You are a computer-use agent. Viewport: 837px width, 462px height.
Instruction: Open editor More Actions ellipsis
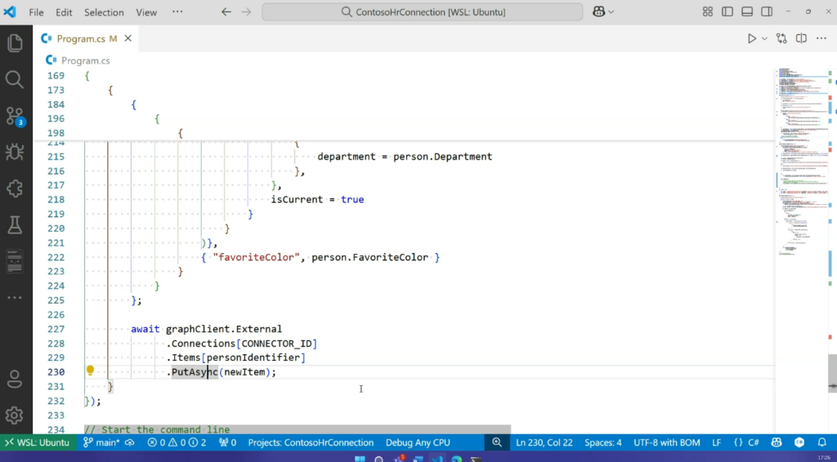[821, 38]
